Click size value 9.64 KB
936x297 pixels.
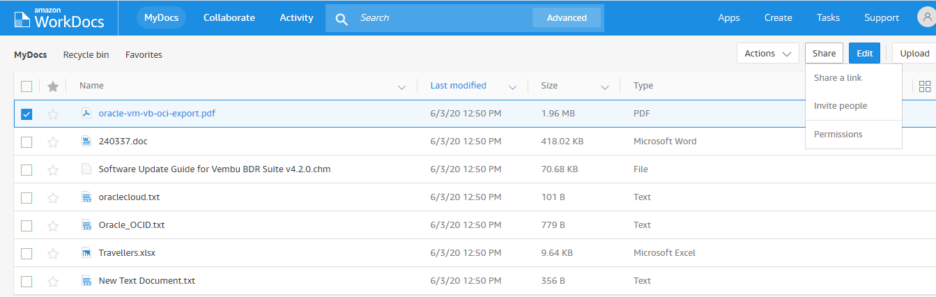click(557, 252)
